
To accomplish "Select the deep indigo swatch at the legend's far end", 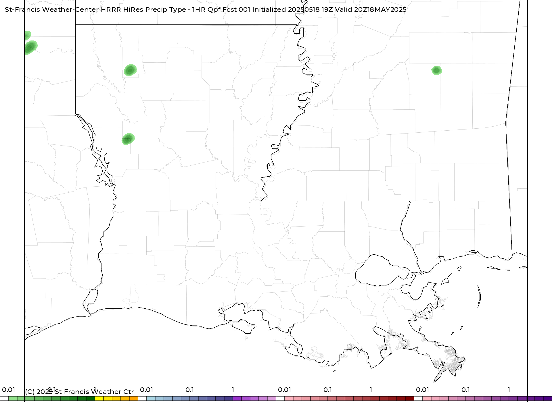I will [548, 399].
